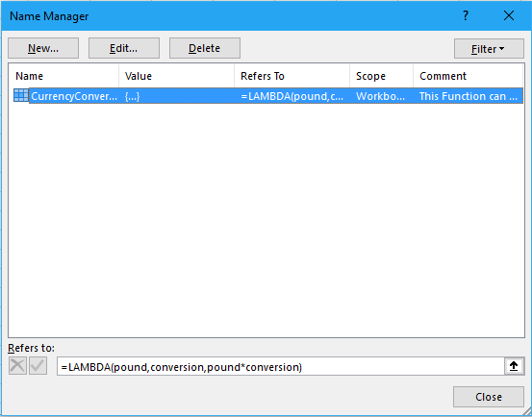Select the CurrencyConver... name entry
Viewport: 532px width, 417px height.
point(74,96)
